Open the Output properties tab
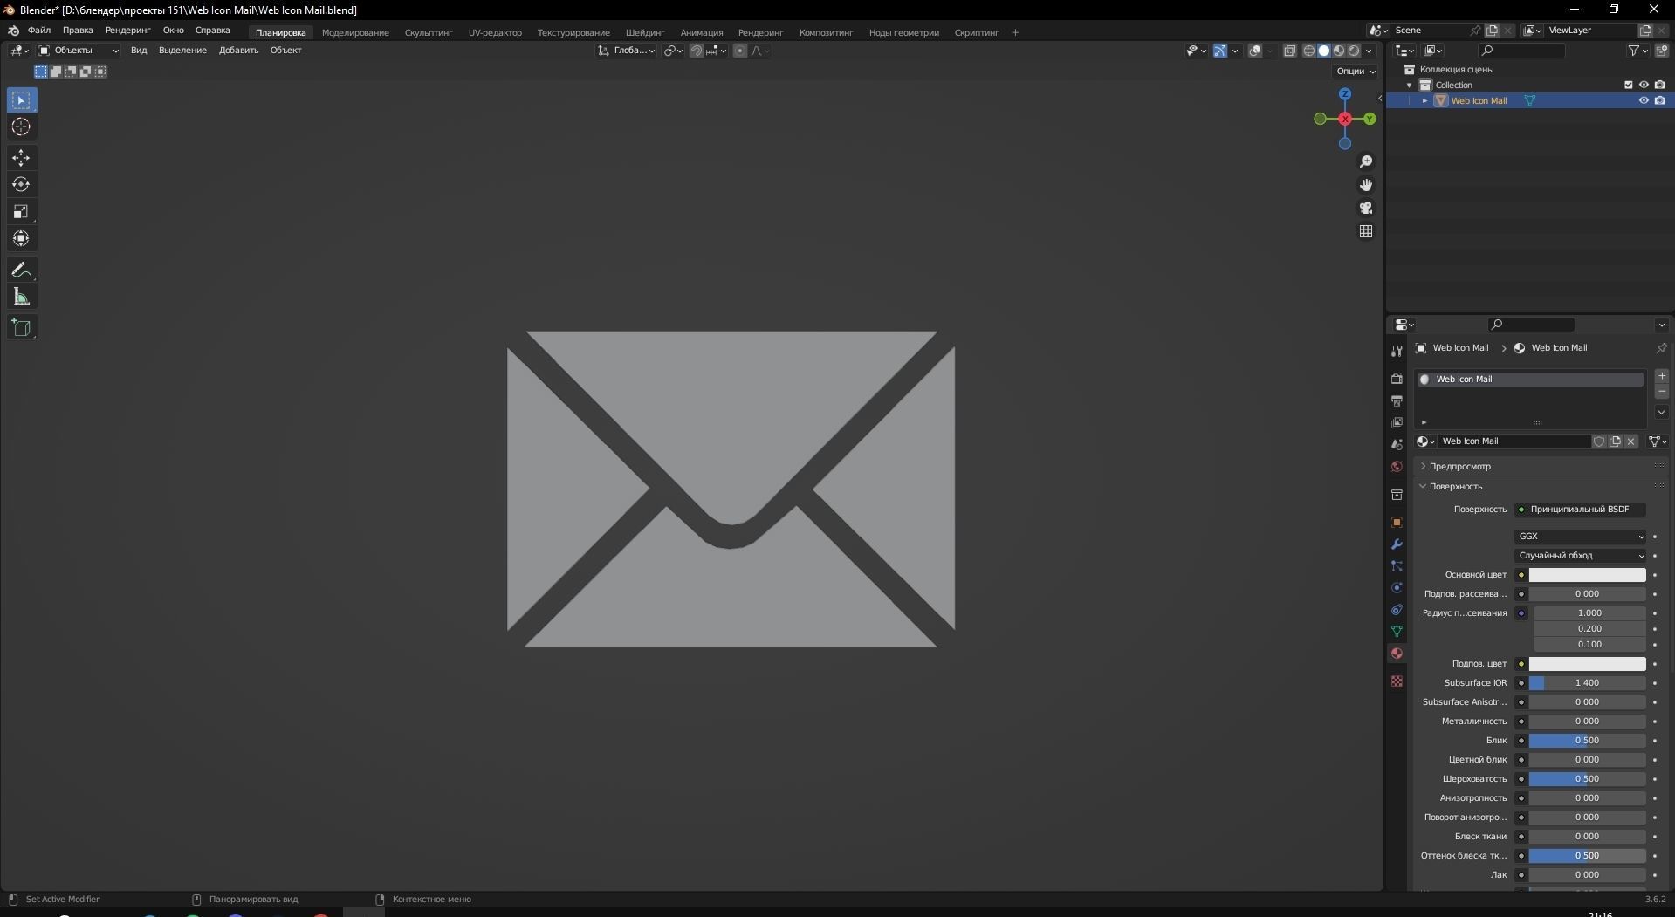The height and width of the screenshot is (917, 1675). [x=1397, y=400]
